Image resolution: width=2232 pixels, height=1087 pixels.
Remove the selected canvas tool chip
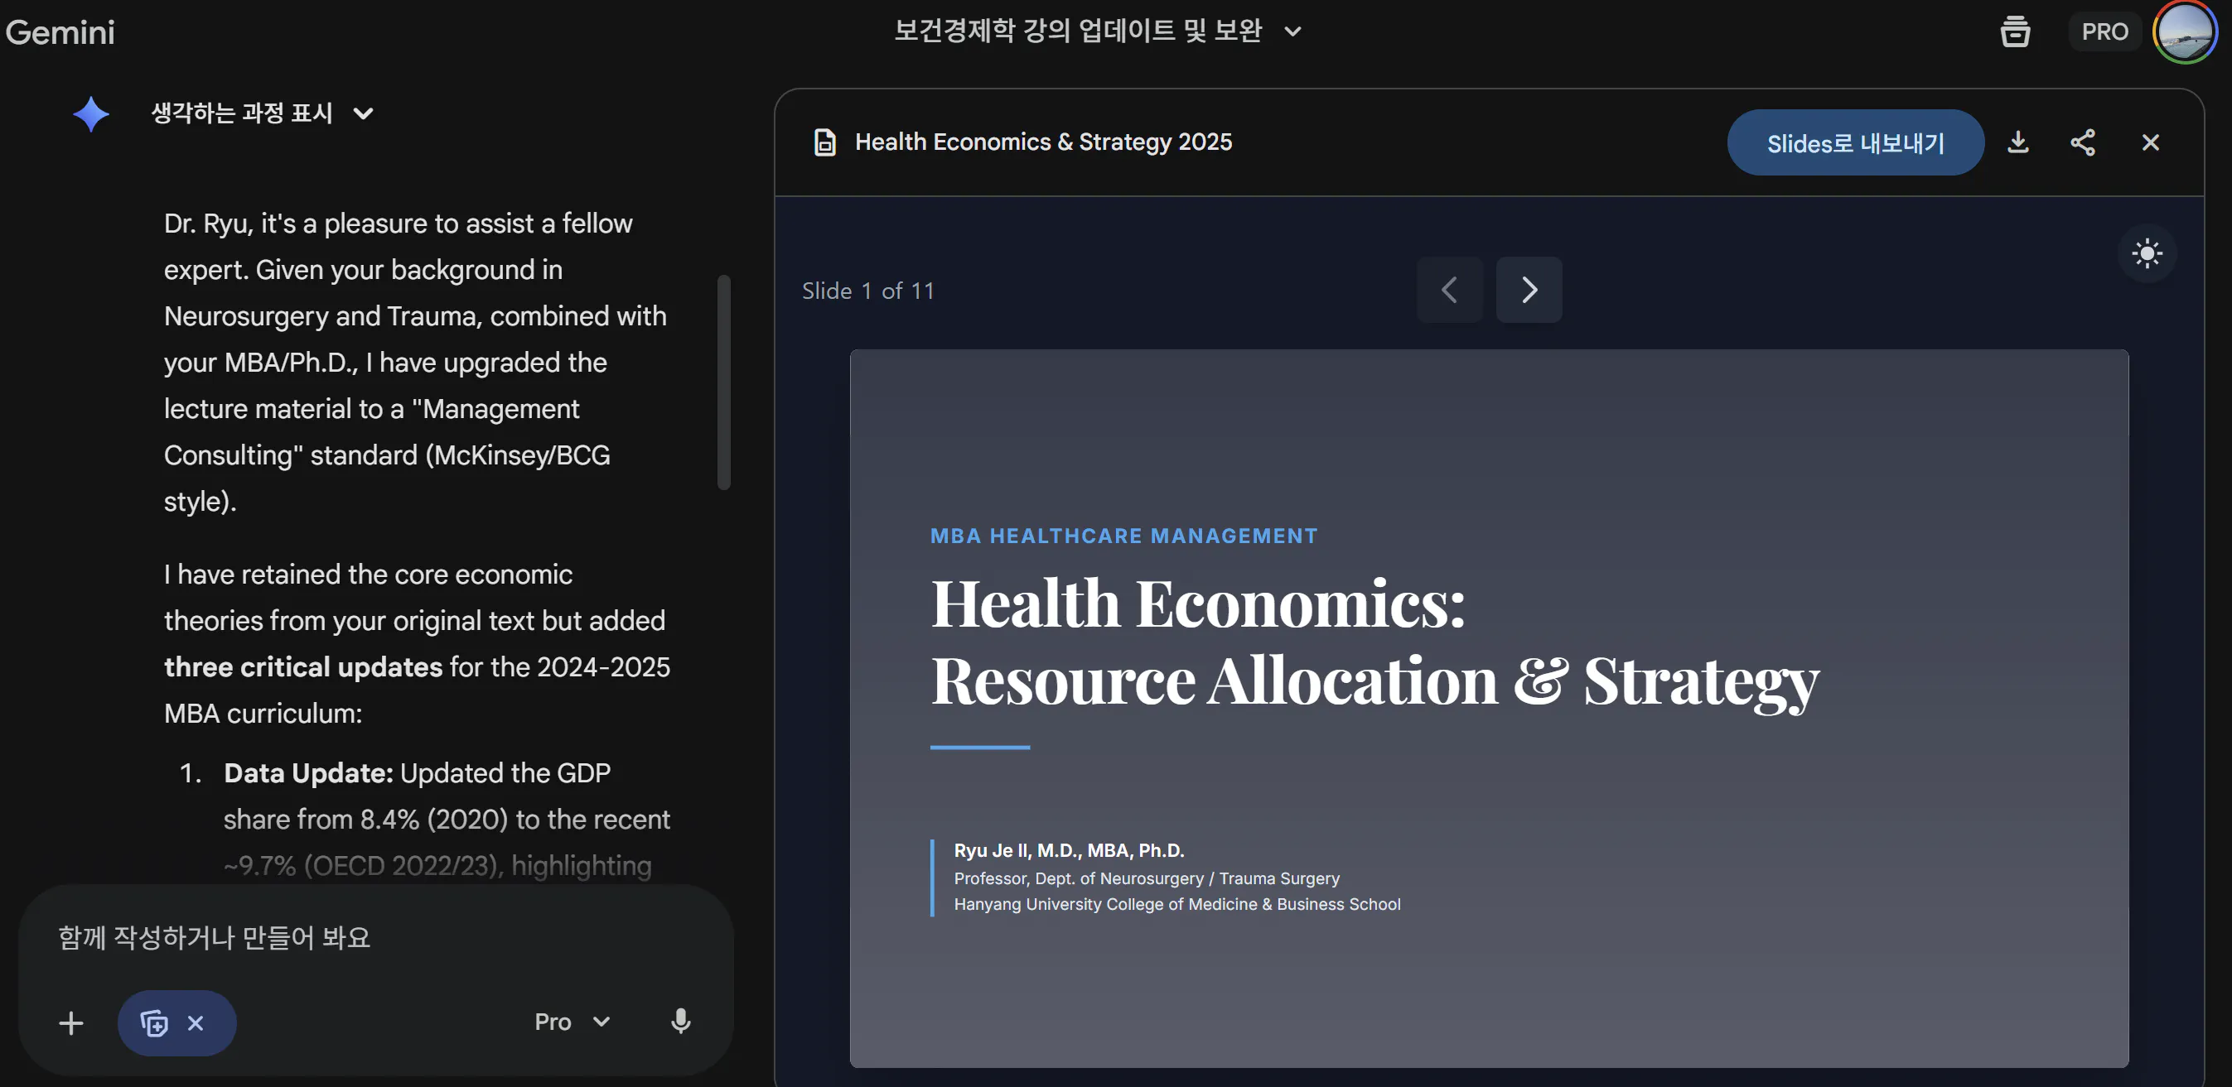[196, 1024]
